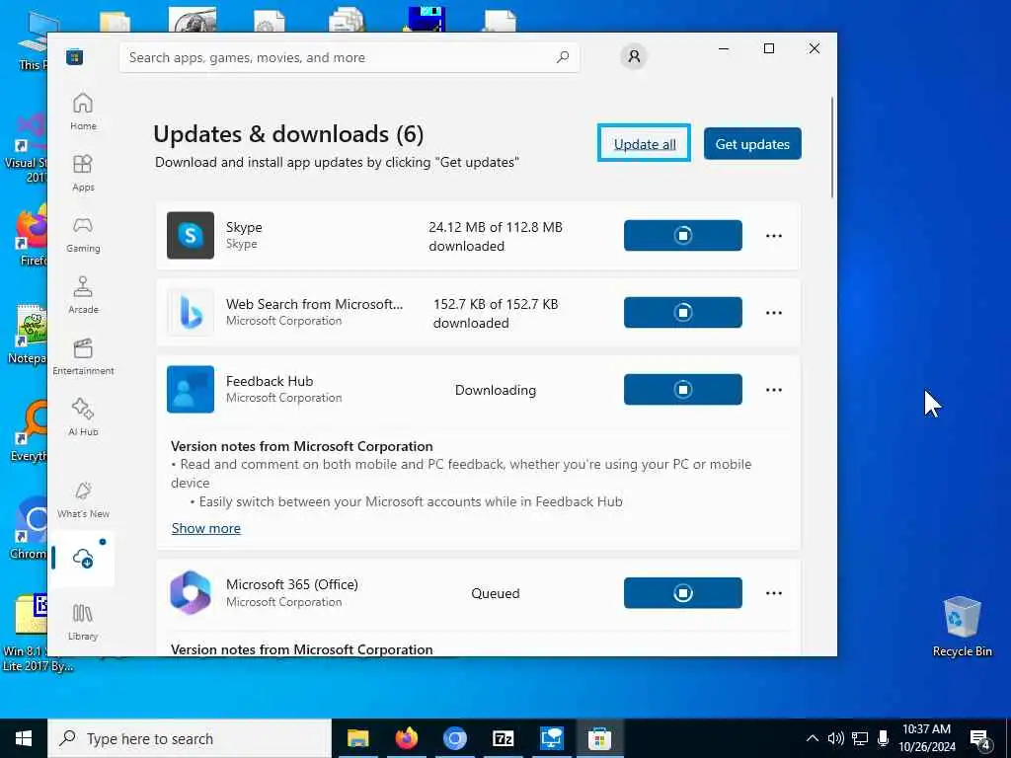This screenshot has width=1011, height=758.
Task: Open the Entertainment section
Action: click(83, 356)
